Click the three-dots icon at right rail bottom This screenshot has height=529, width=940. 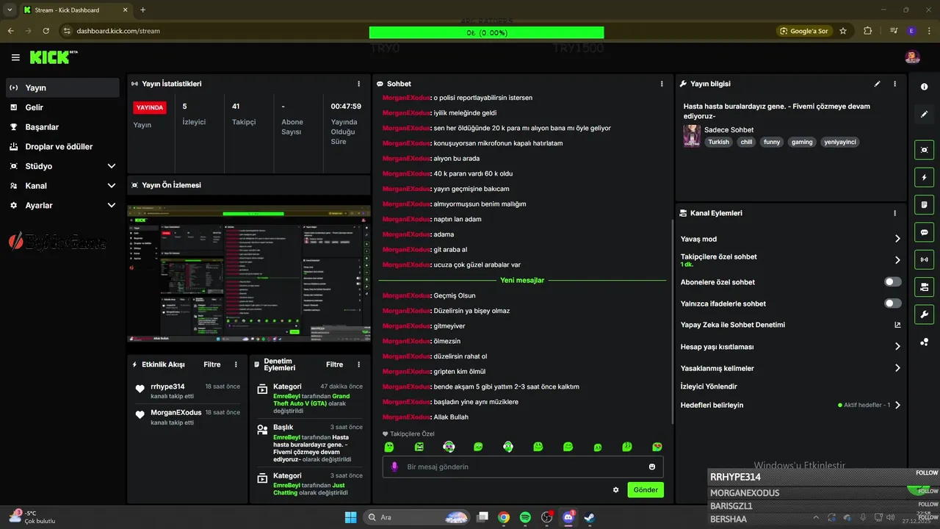click(x=924, y=342)
